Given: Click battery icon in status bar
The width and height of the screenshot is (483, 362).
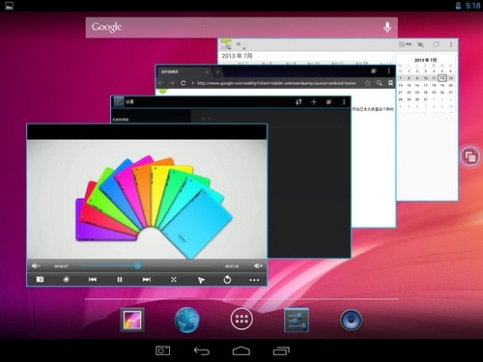Looking at the screenshot, I should click(458, 6).
